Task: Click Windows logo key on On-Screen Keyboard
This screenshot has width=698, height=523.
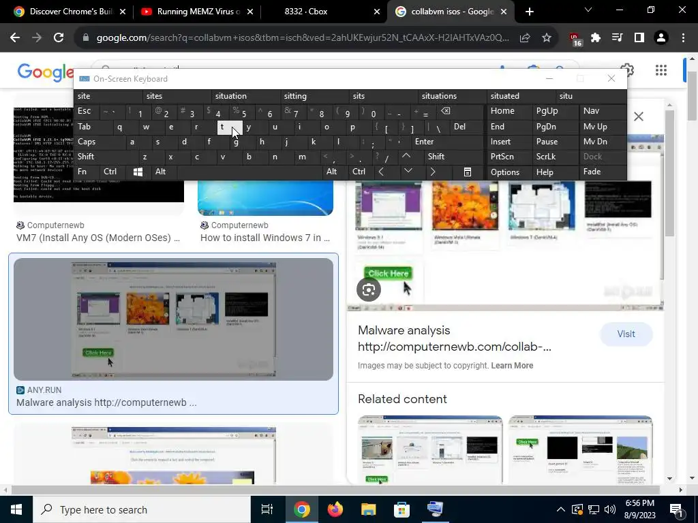Action: tap(138, 172)
